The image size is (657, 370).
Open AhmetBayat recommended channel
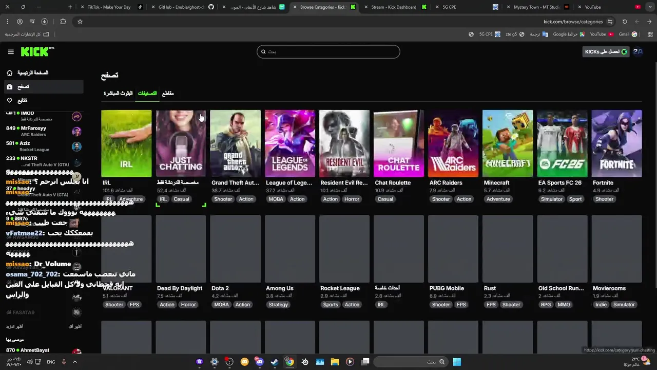coord(44,351)
